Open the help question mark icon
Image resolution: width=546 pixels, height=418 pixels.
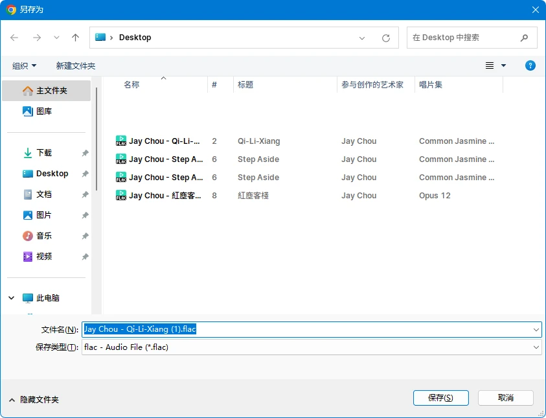click(x=530, y=65)
